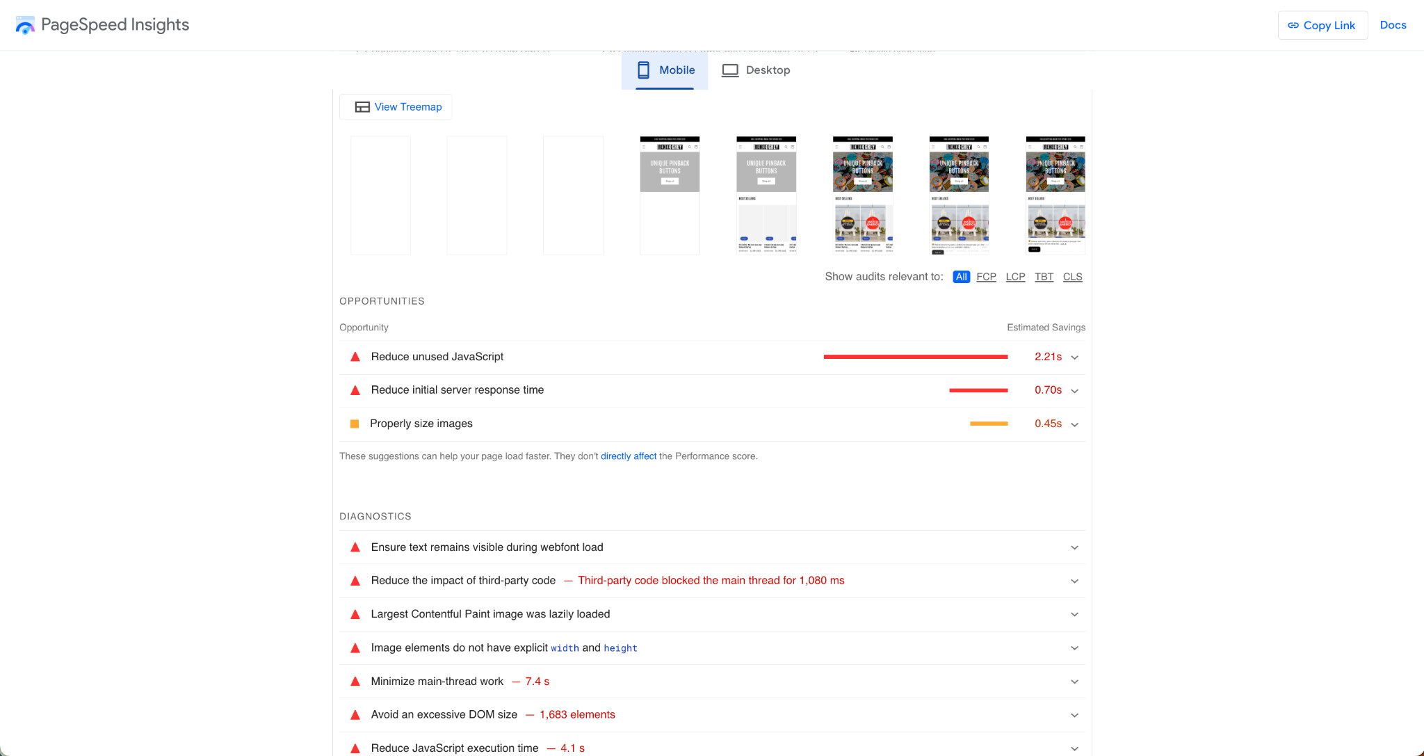Click the chain link icon in Copy Link

(x=1293, y=26)
